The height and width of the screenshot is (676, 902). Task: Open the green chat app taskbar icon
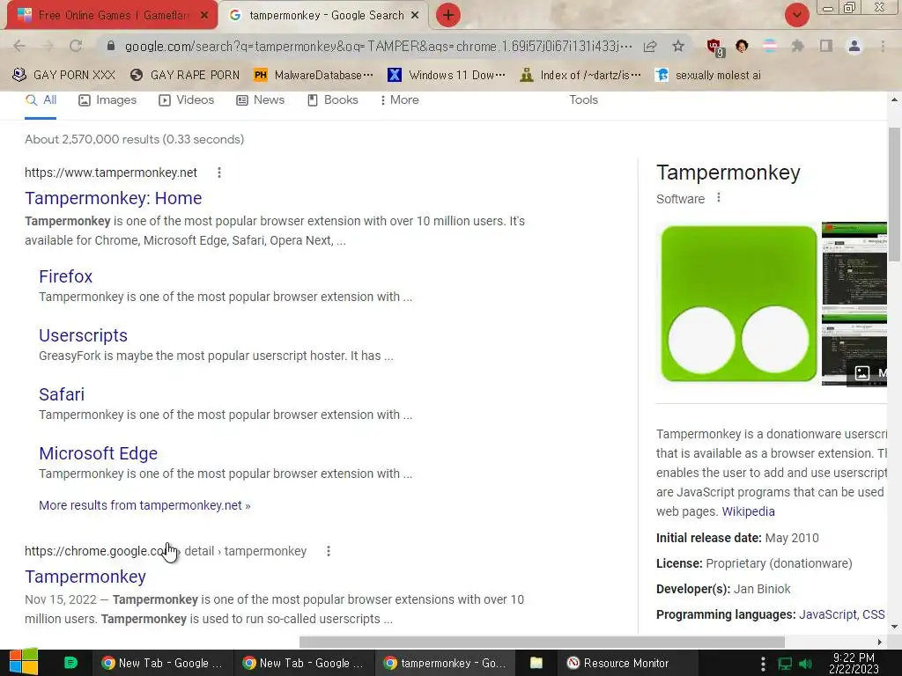(70, 663)
